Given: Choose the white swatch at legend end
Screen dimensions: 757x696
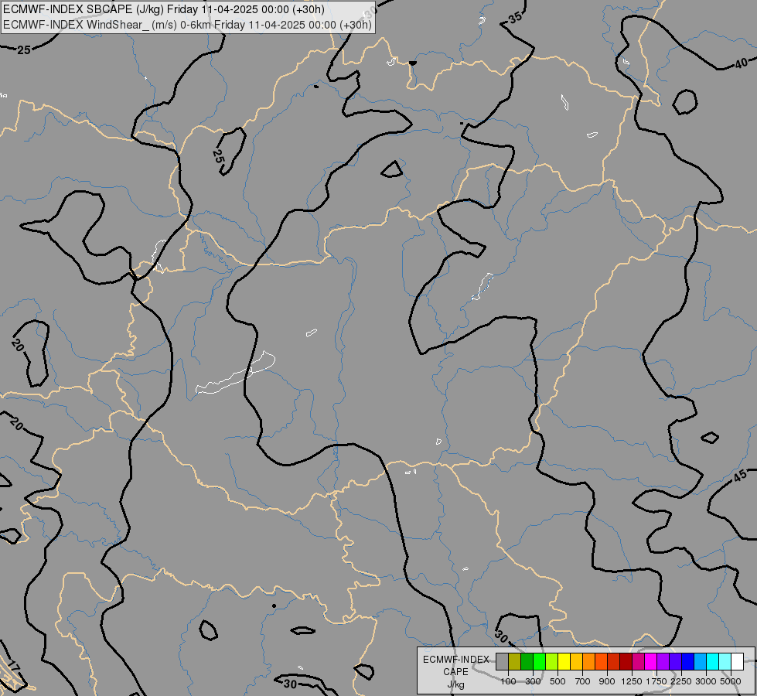Looking at the screenshot, I should point(737,662).
